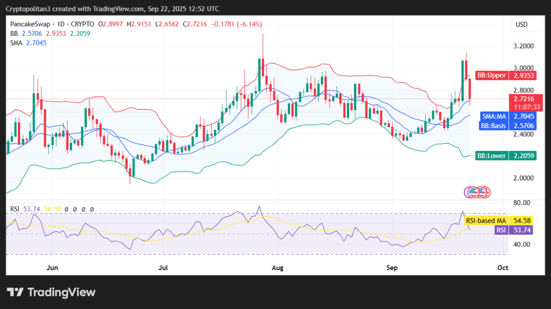Click the BB upper value 2.9353 in legend
This screenshot has width=551, height=309.
coord(56,34)
